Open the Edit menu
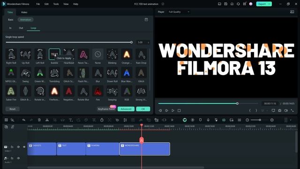The image size is (300, 169). click(46, 4)
